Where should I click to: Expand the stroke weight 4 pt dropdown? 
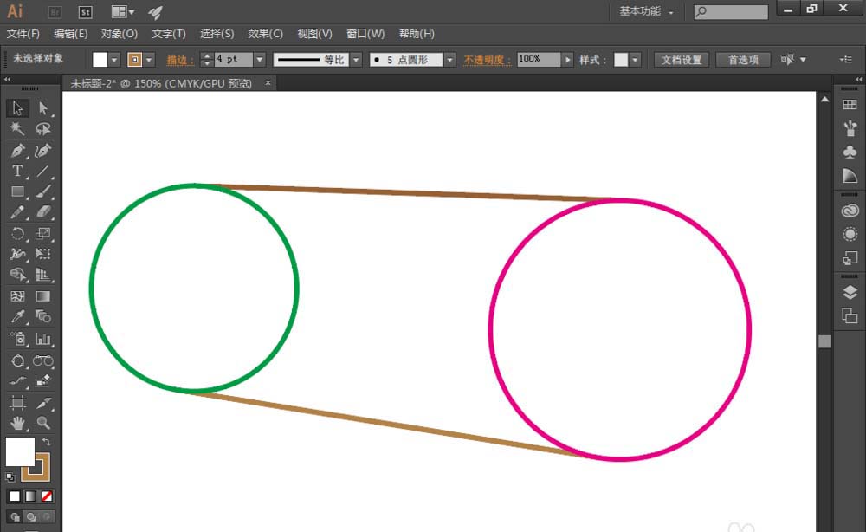(260, 60)
